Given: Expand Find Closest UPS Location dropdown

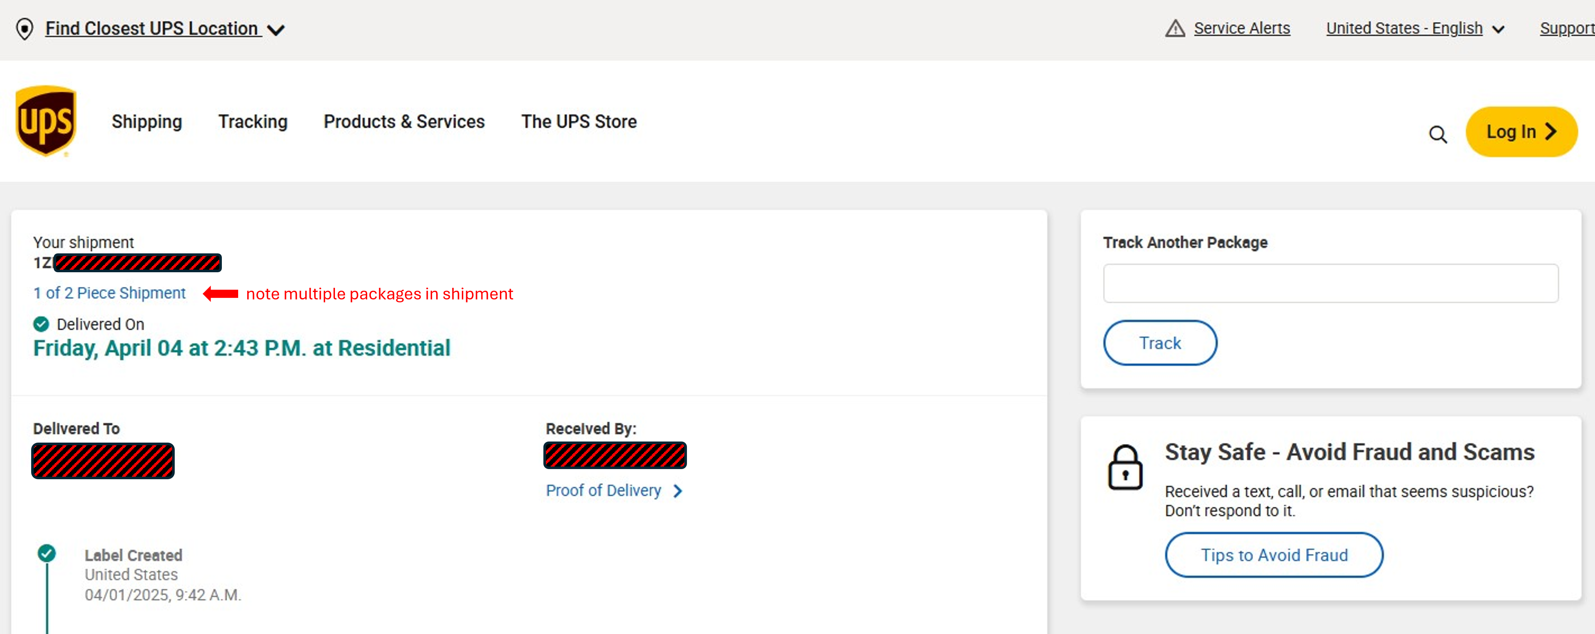Looking at the screenshot, I should click(x=275, y=29).
